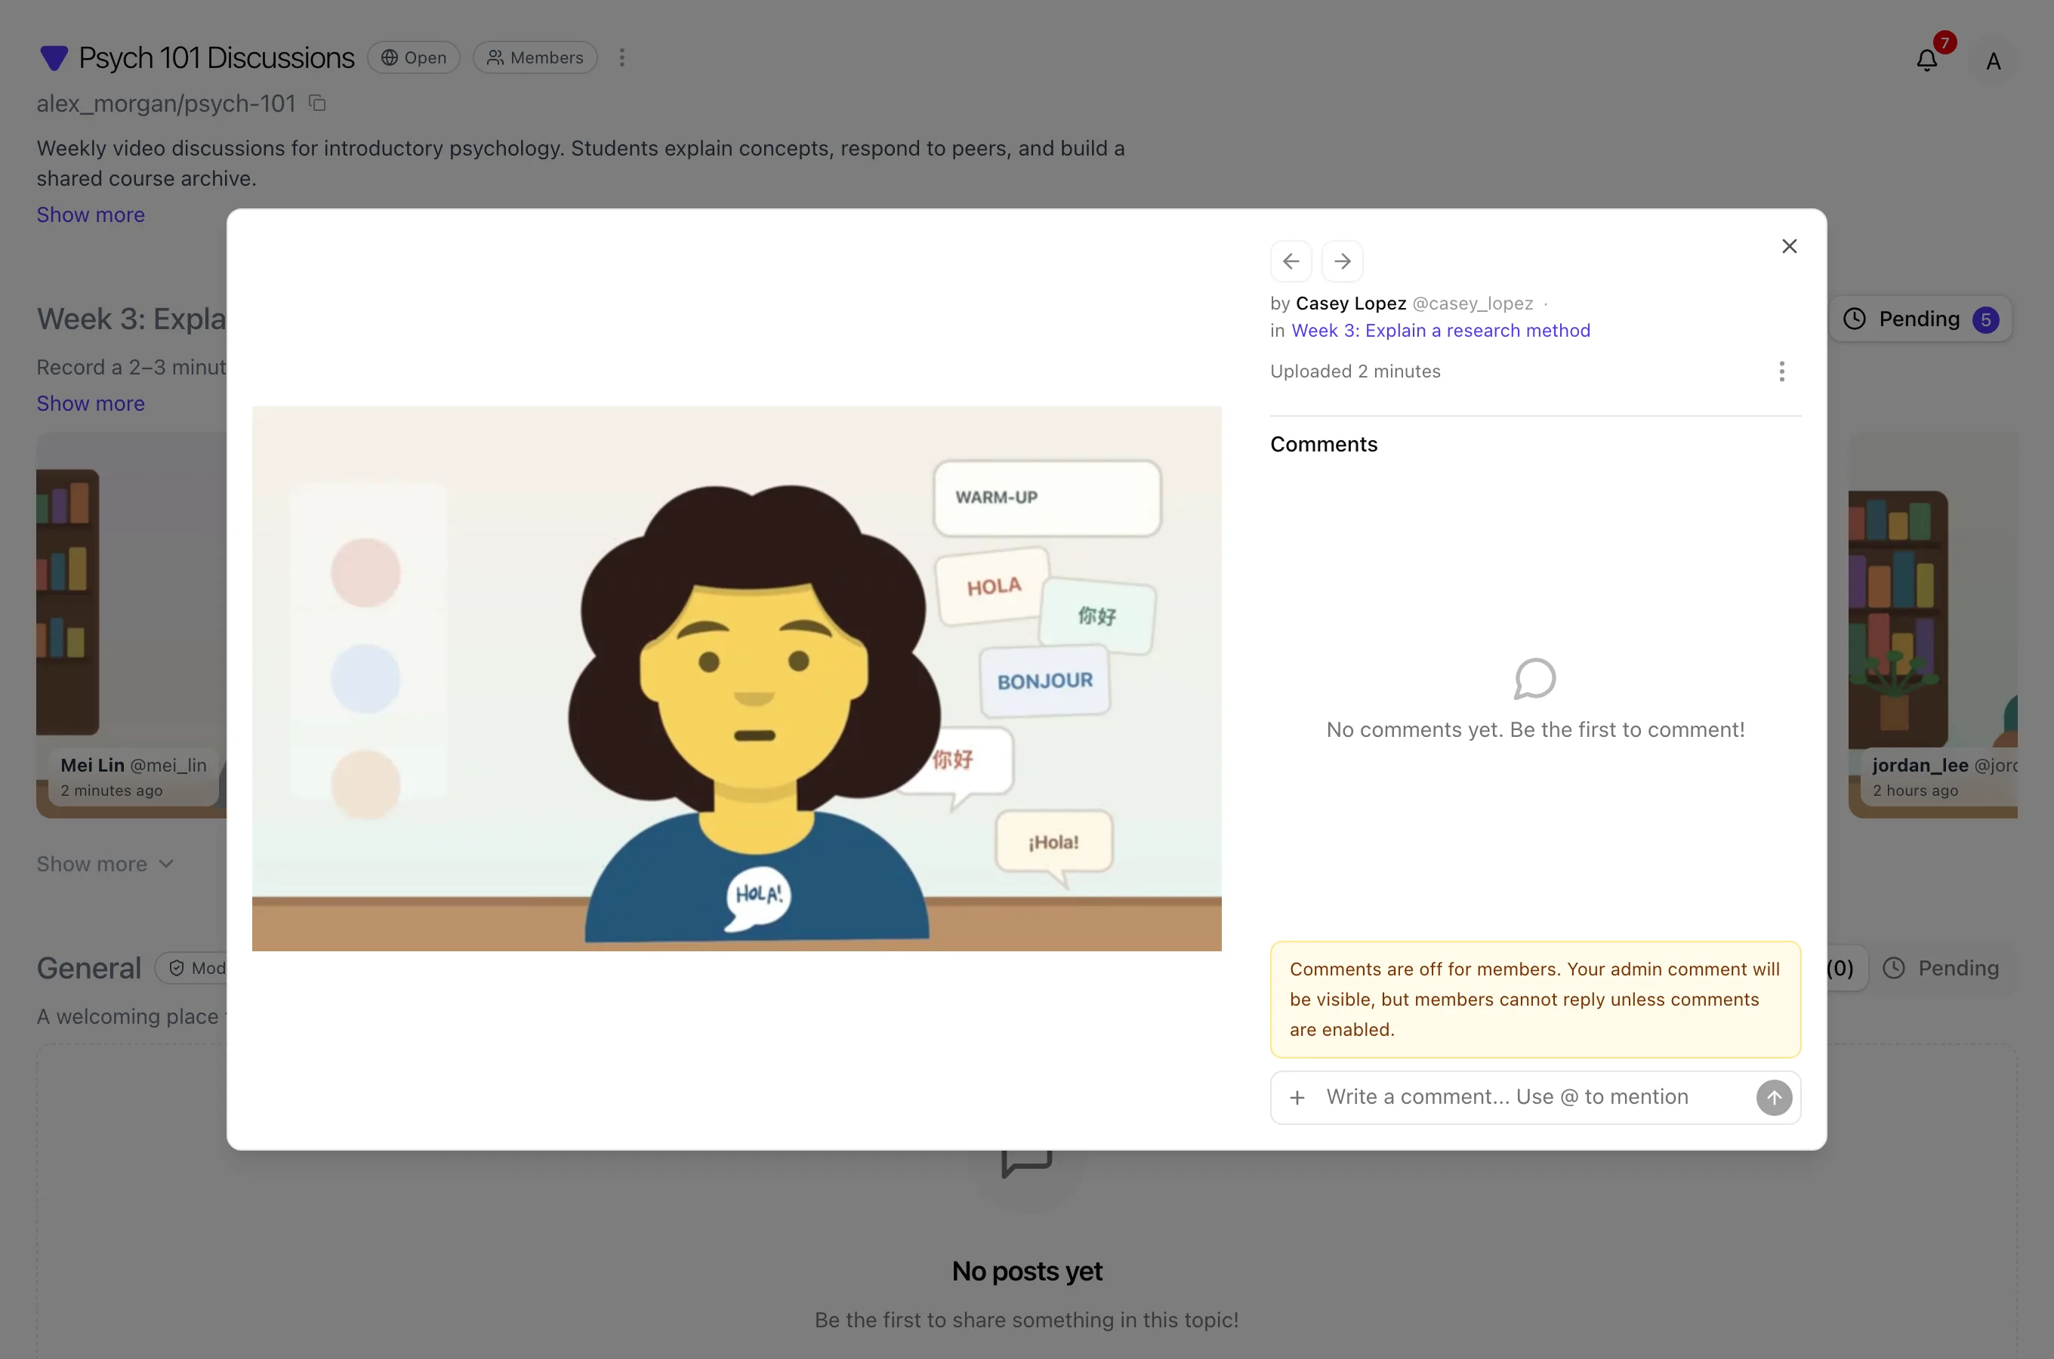2054x1359 pixels.
Task: Open the video options three-dot menu
Action: (1781, 371)
